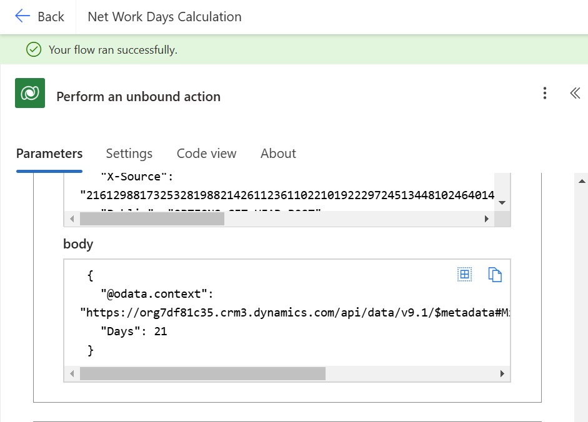Image resolution: width=588 pixels, height=422 pixels.
Task: Select the Parameters tab
Action: [49, 154]
